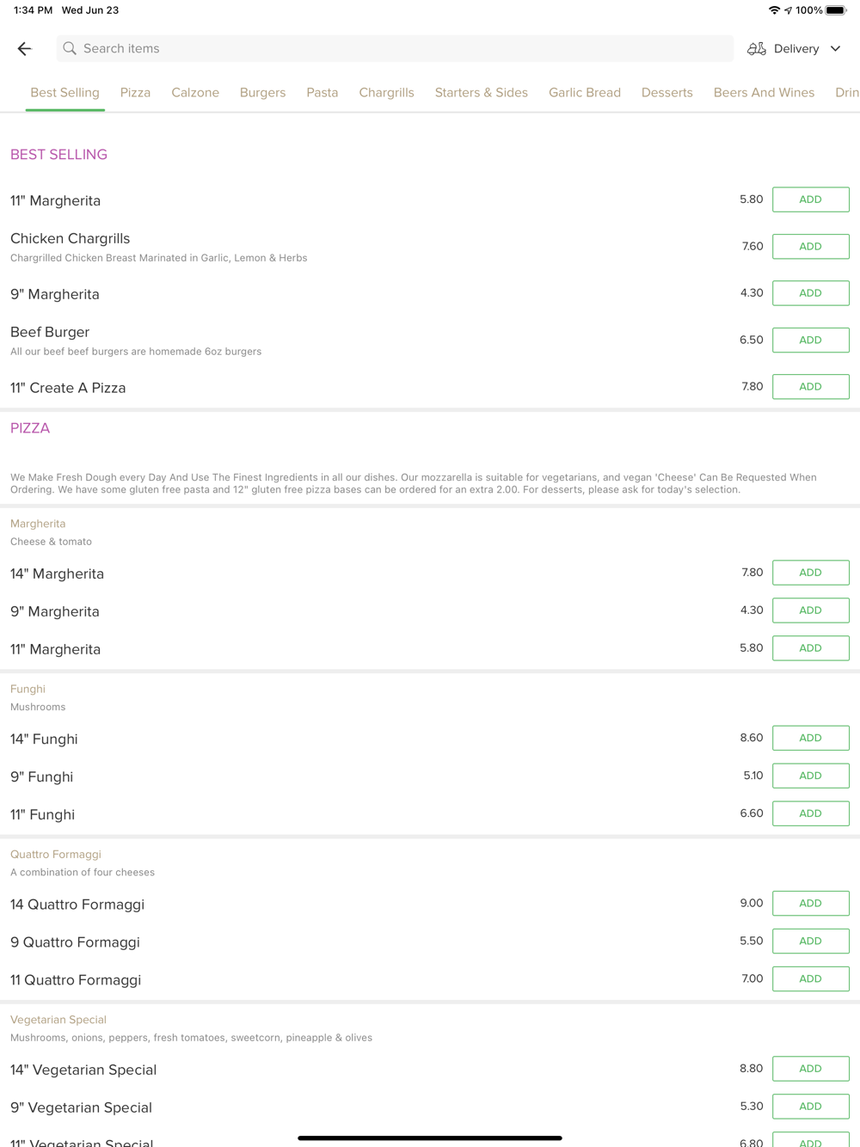Select the Chargrills category tab

pyautogui.click(x=386, y=93)
